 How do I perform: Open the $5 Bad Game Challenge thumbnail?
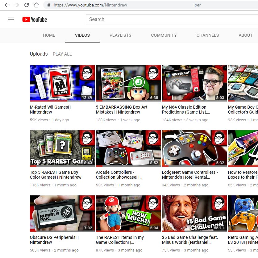coord(194,214)
